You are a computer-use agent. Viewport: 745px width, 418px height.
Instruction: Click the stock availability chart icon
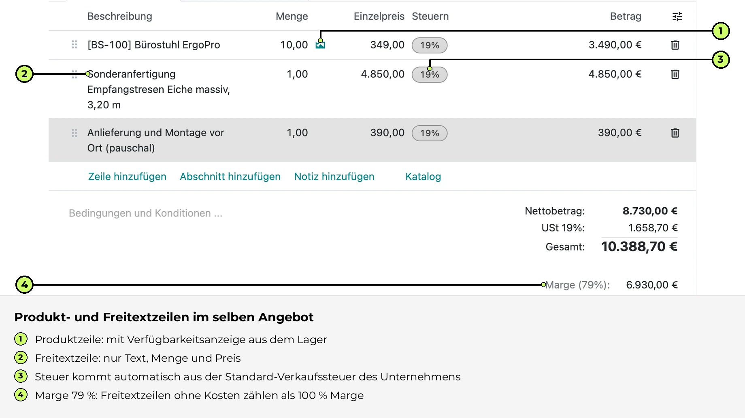tap(320, 45)
